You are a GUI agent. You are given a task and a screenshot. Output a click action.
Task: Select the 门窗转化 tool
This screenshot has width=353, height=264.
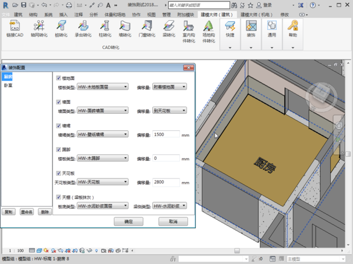tap(146, 28)
